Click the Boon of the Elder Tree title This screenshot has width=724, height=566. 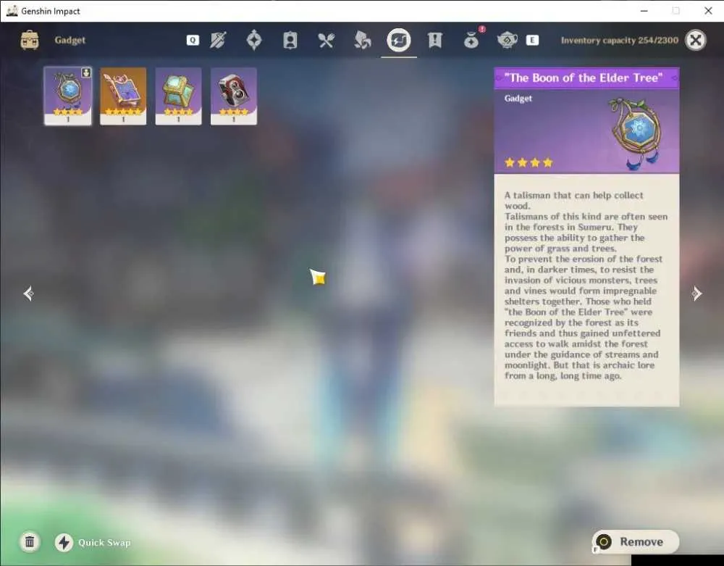pos(584,78)
